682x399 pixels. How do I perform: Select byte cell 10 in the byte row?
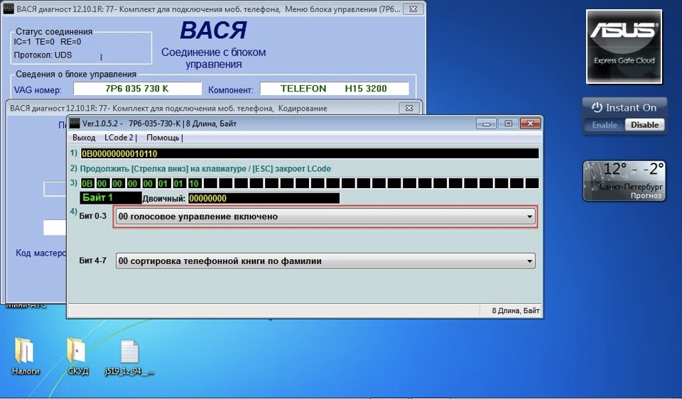(194, 183)
